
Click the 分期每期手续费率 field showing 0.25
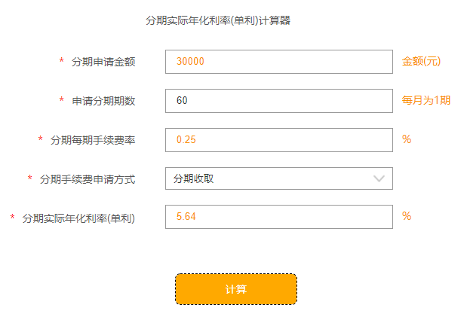(x=278, y=140)
